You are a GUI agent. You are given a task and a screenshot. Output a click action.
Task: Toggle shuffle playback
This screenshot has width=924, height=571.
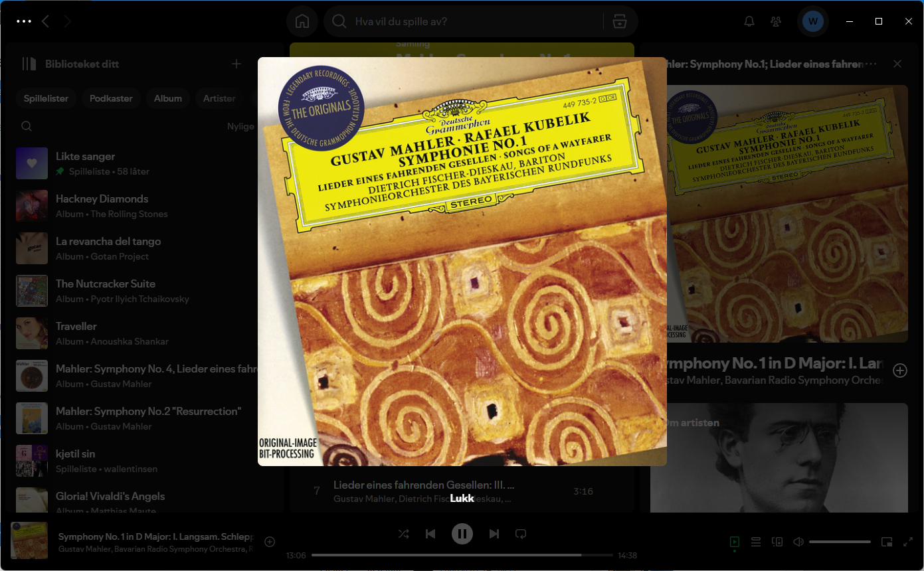[403, 534]
